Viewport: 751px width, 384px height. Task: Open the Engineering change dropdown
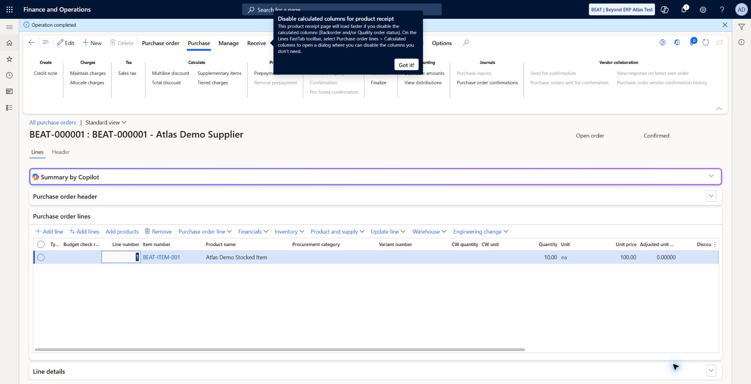pyautogui.click(x=481, y=232)
